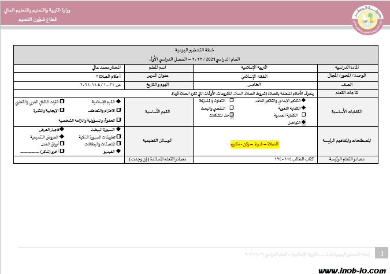Screen dimensions: 390x274
Task: Check the التعاون والمشاركة checkbox
Action: pos(232,100)
